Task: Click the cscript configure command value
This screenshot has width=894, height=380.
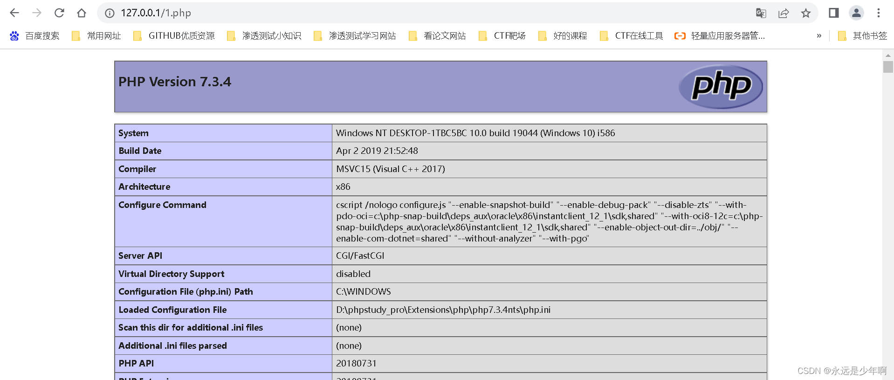Action: pyautogui.click(x=549, y=221)
